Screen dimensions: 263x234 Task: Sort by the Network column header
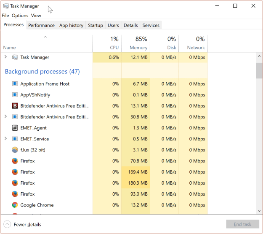193,43
